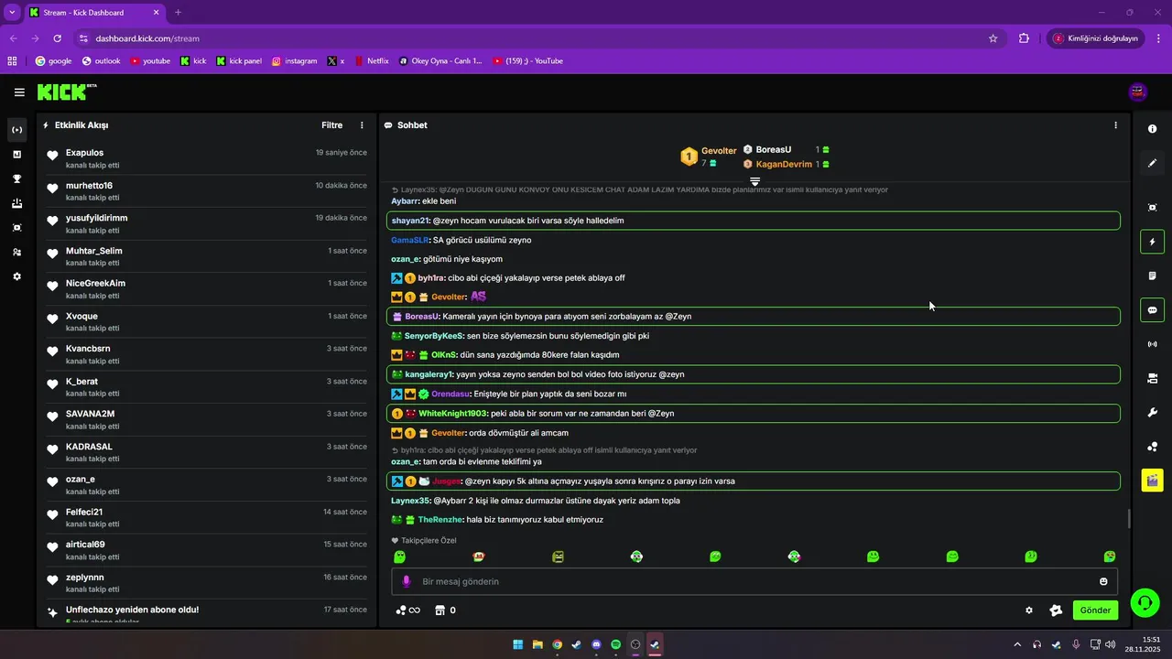Viewport: 1172px width, 659px height.
Task: Select the first green emote in emote row
Action: pyautogui.click(x=399, y=556)
